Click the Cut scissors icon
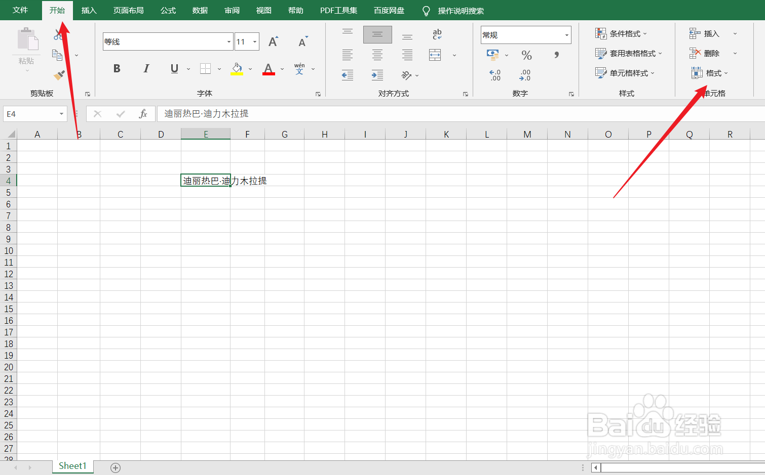 click(58, 35)
